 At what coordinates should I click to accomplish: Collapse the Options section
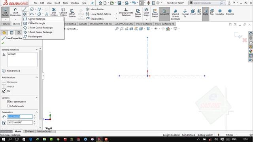pyautogui.click(x=37, y=98)
